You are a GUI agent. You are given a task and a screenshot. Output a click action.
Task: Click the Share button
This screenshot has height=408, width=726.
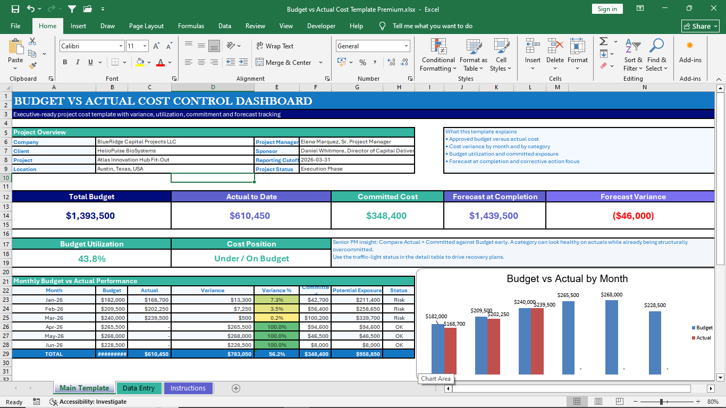click(700, 26)
